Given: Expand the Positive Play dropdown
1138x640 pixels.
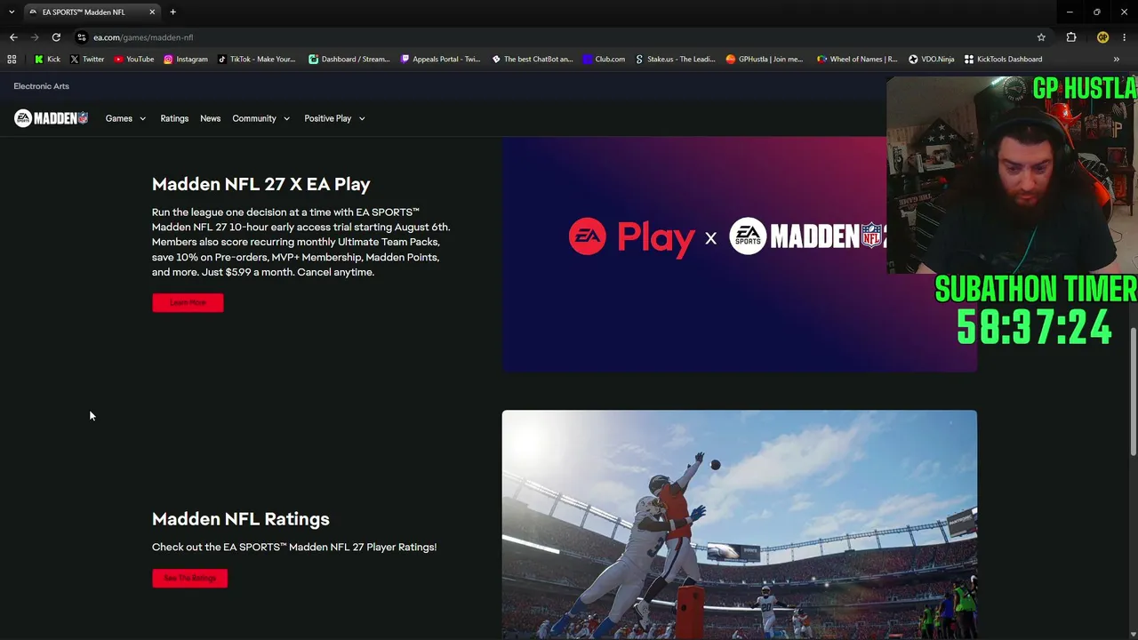Looking at the screenshot, I should pos(335,118).
